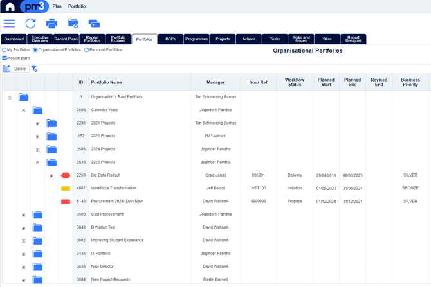Click the grid columns icon left of Delete

pyautogui.click(x=6, y=69)
